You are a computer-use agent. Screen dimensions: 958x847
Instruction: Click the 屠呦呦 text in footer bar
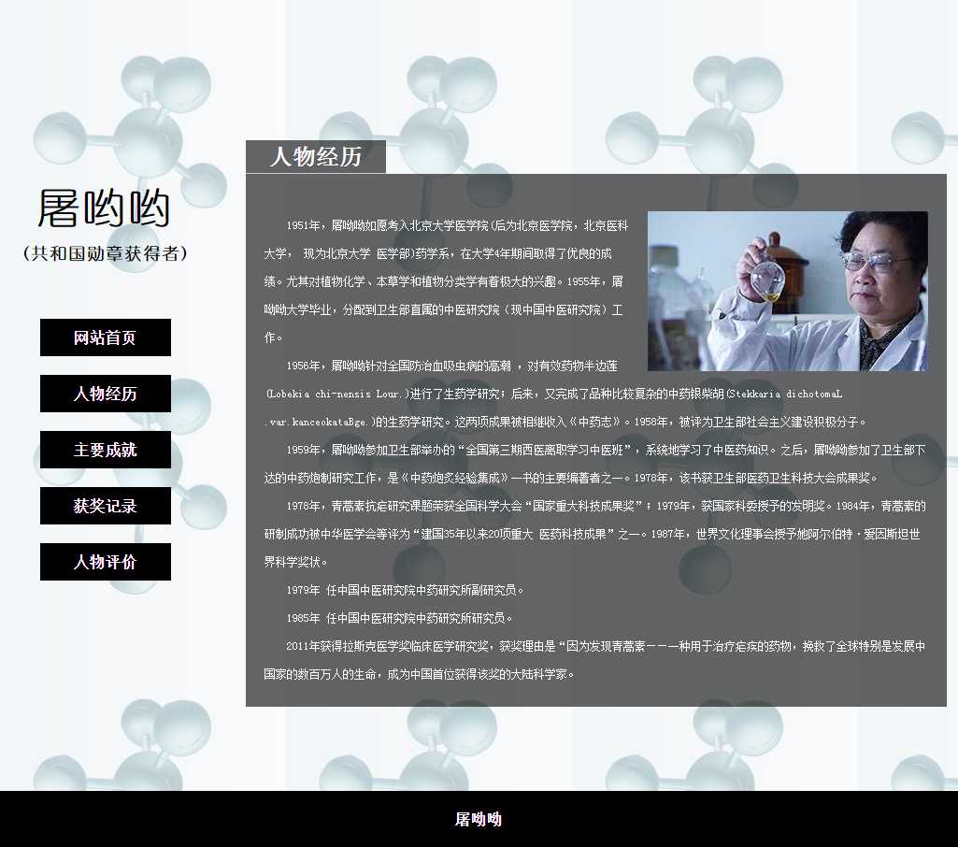pyautogui.click(x=479, y=819)
